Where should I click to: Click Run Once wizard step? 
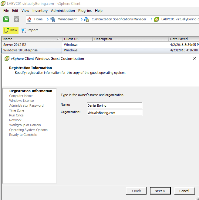[x=16, y=115]
